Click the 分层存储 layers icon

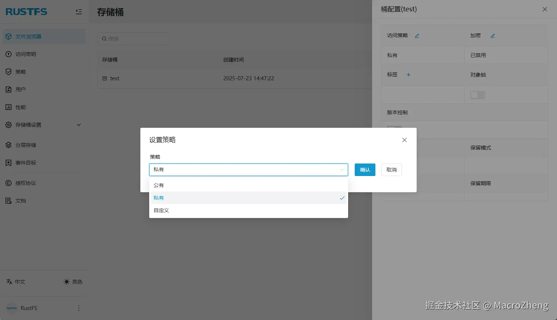pos(8,145)
